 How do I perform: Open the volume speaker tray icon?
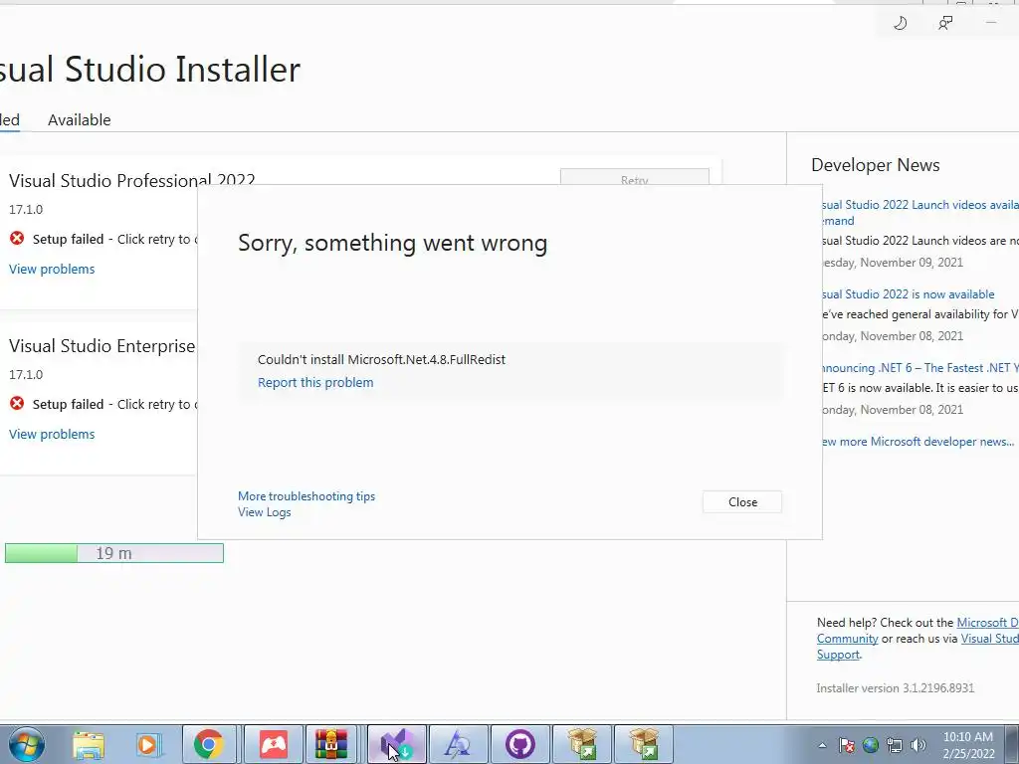[x=918, y=745]
